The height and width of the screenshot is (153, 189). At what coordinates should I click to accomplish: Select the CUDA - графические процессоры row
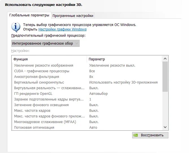tap(87, 71)
